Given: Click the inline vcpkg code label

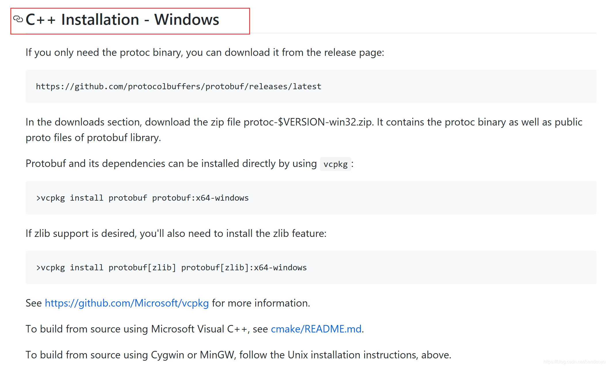Looking at the screenshot, I should [335, 164].
